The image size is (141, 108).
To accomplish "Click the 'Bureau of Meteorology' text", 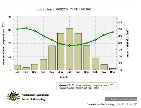I will 34,99.
